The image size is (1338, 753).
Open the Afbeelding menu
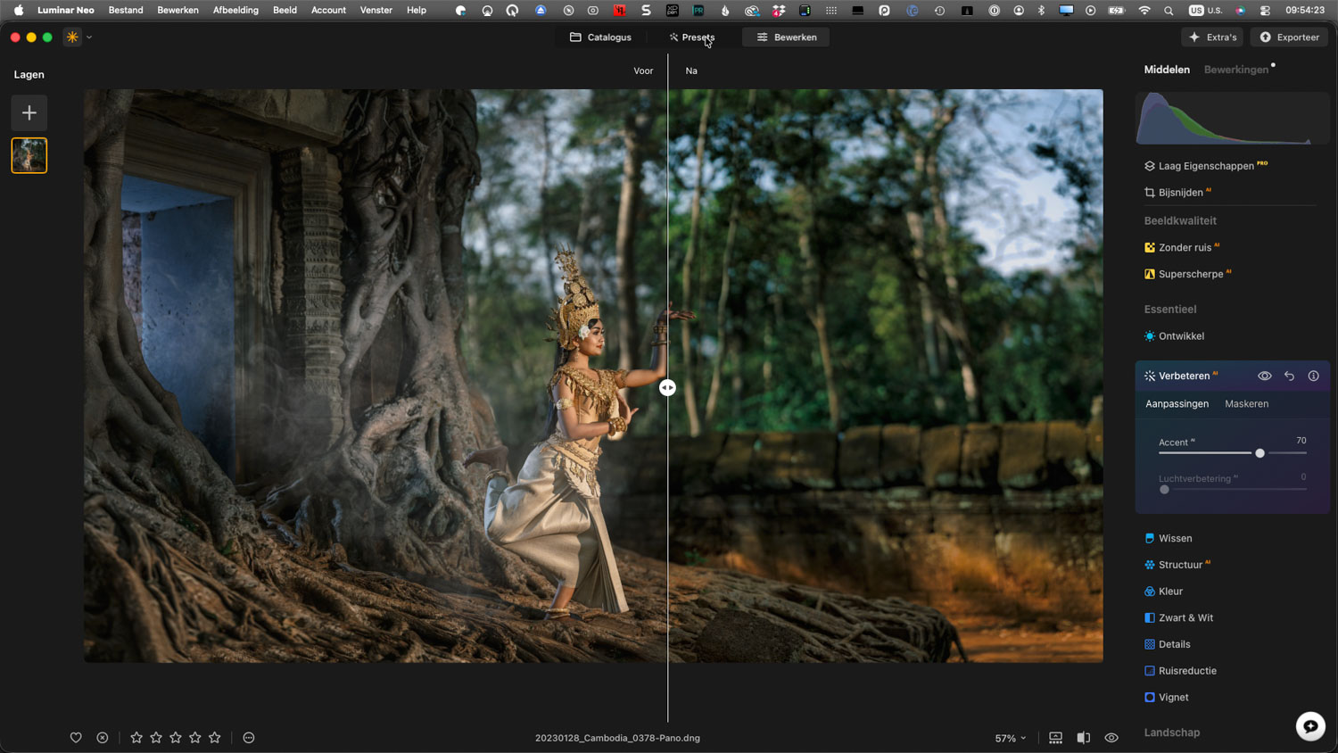click(235, 11)
